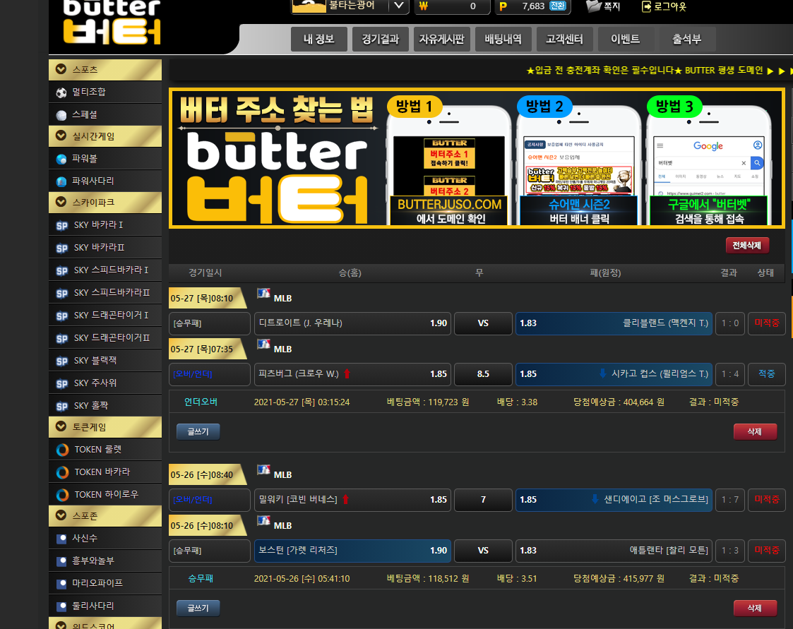Open the 고객센터 menu tab
This screenshot has width=793, height=629.
(564, 40)
